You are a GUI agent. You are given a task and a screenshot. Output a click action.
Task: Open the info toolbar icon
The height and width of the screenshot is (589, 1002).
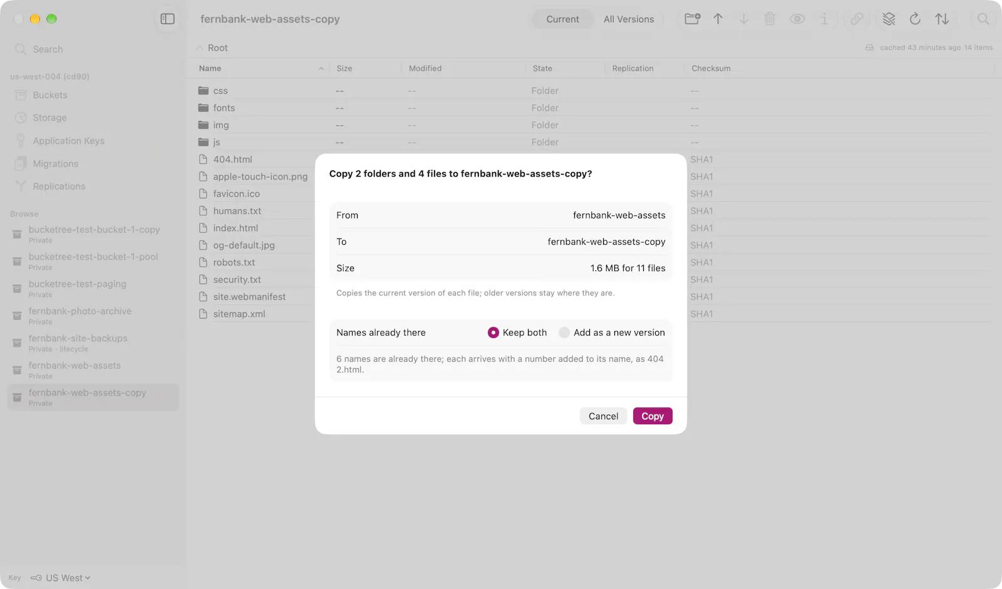point(824,19)
